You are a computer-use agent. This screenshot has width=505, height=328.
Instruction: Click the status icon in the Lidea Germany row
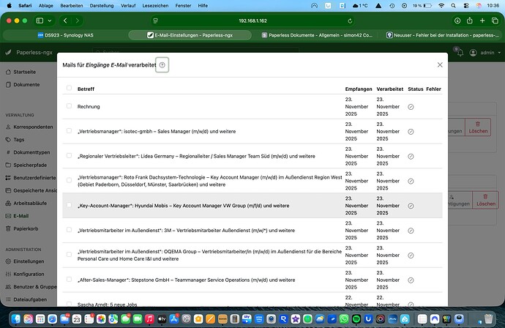(x=411, y=156)
